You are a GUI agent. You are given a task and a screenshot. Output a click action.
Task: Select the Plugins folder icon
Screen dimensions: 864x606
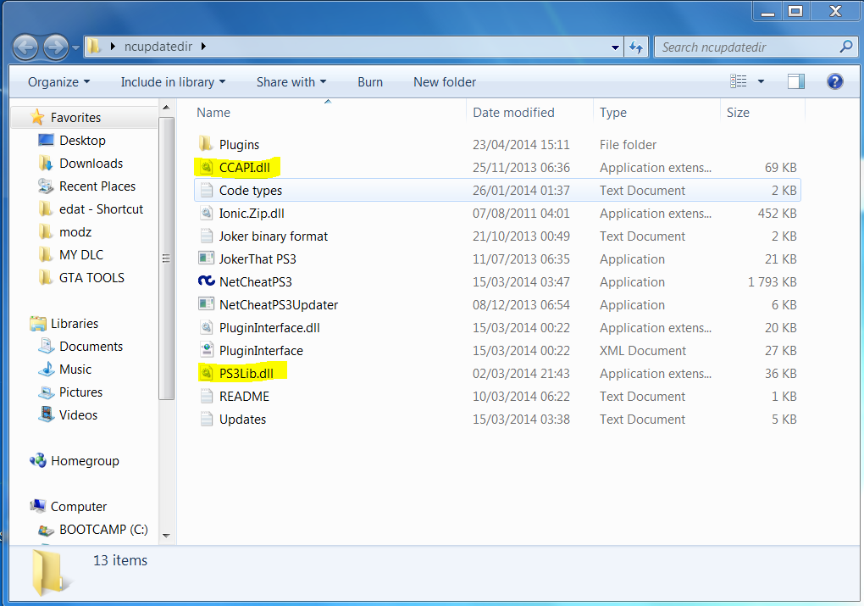[x=206, y=144]
